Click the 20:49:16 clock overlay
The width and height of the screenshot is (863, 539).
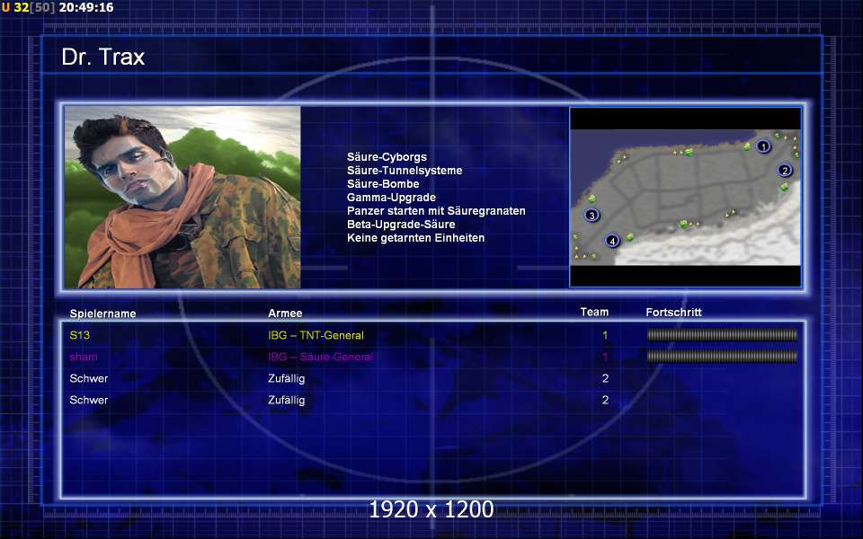[x=86, y=7]
